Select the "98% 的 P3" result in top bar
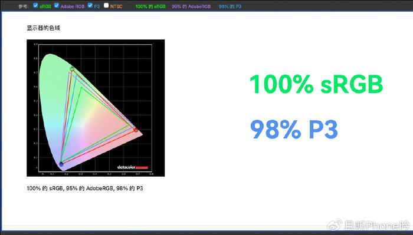This screenshot has height=235, width=413. pos(230,6)
